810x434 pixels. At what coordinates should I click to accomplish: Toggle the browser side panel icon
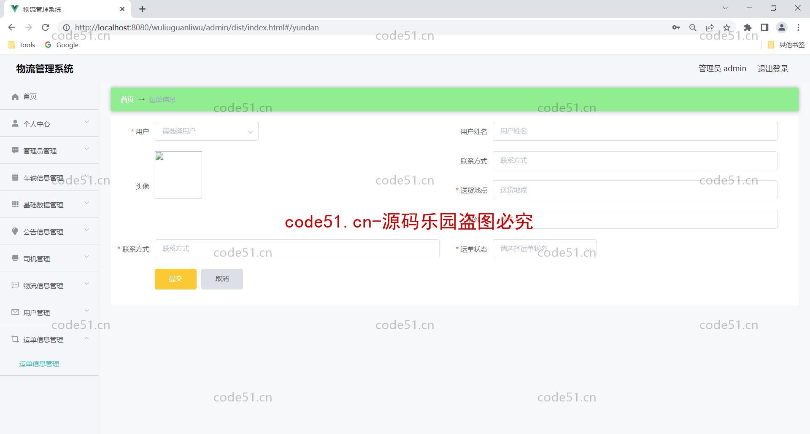764,27
